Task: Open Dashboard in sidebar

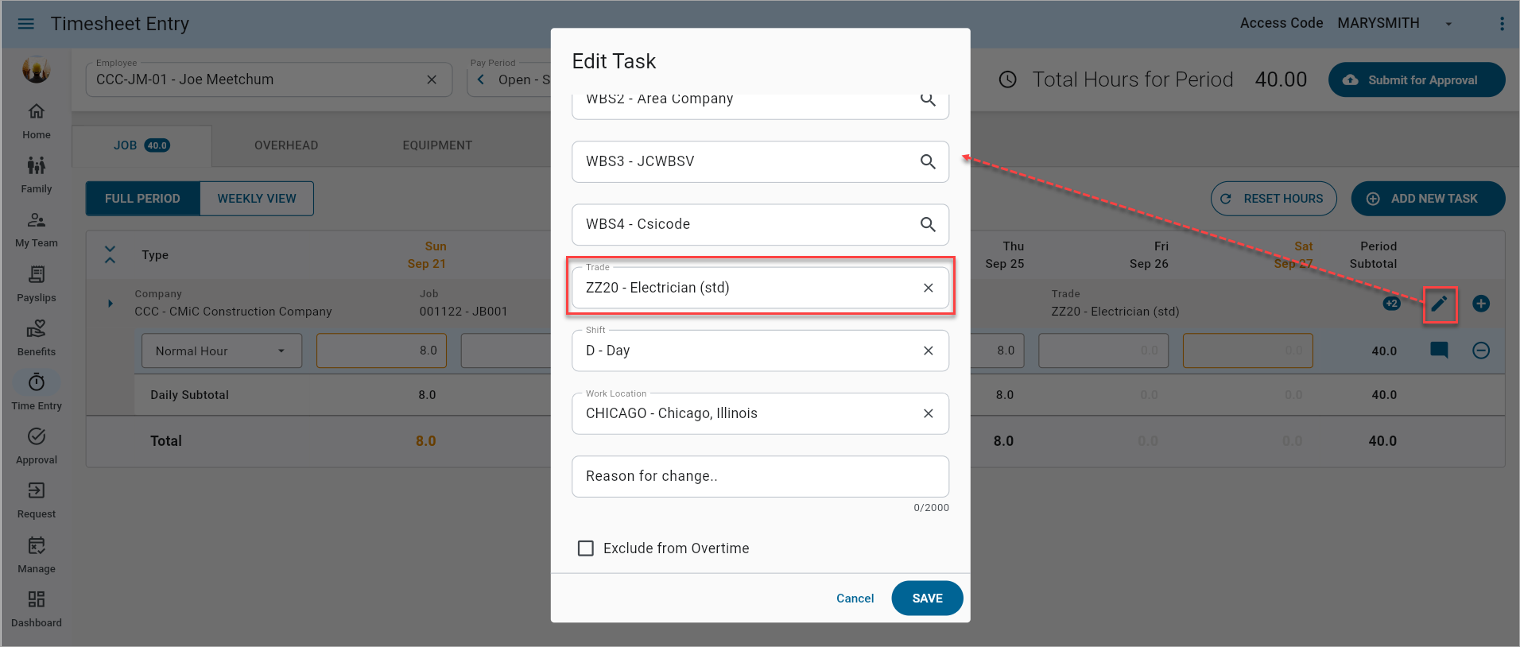Action: 36,610
